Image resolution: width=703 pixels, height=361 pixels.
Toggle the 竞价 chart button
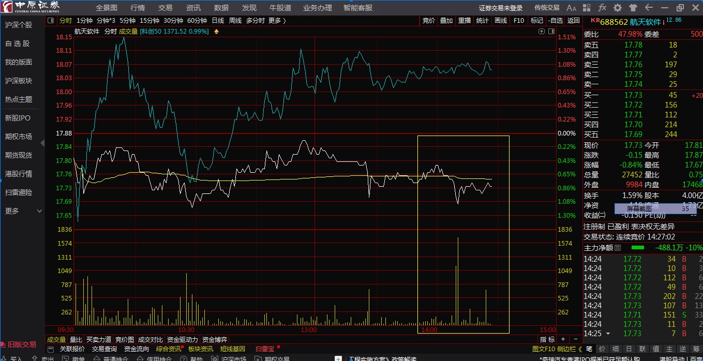point(429,21)
